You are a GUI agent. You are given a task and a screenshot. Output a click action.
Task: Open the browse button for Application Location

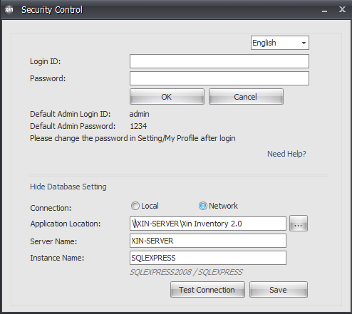point(299,224)
